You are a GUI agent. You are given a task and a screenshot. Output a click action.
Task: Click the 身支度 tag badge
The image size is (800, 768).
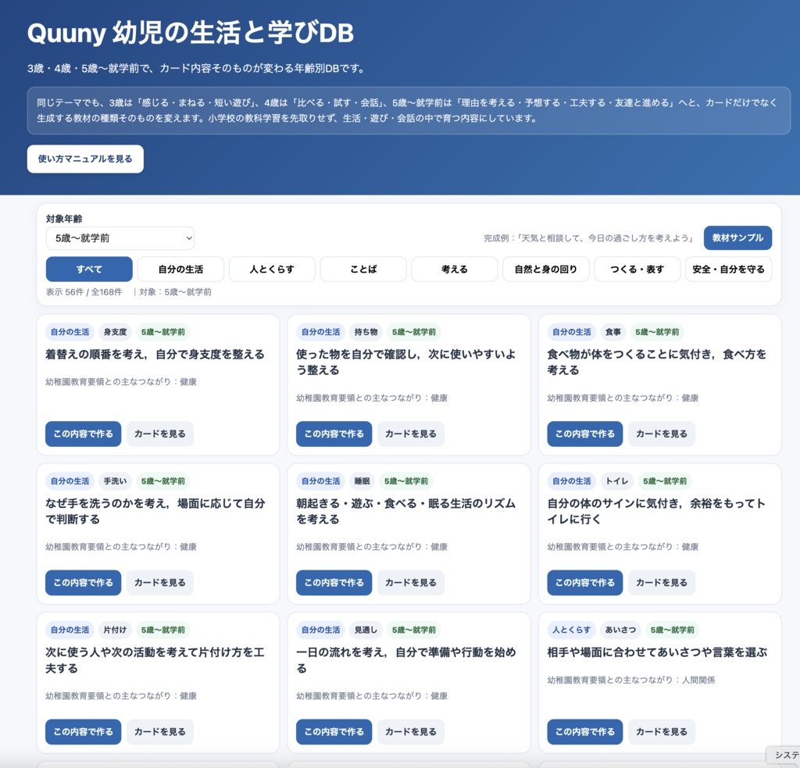[116, 332]
